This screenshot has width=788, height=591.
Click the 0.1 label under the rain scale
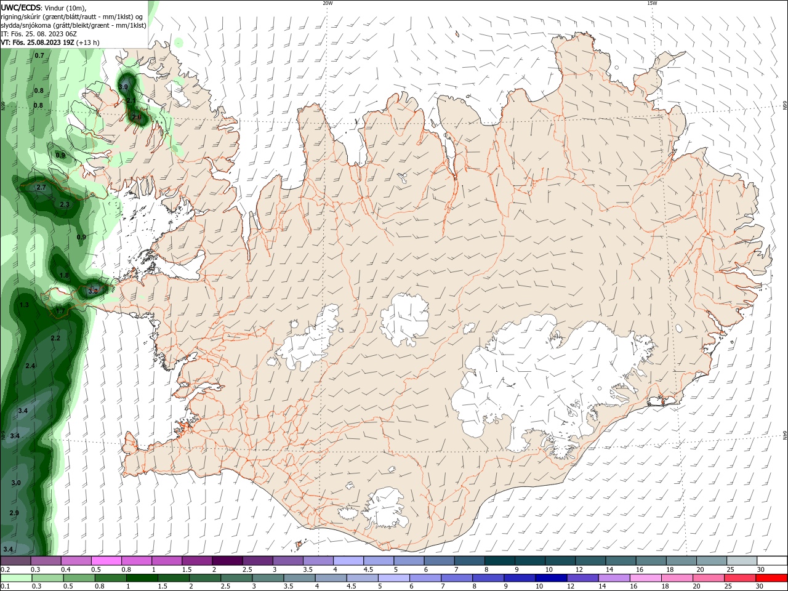click(5, 587)
